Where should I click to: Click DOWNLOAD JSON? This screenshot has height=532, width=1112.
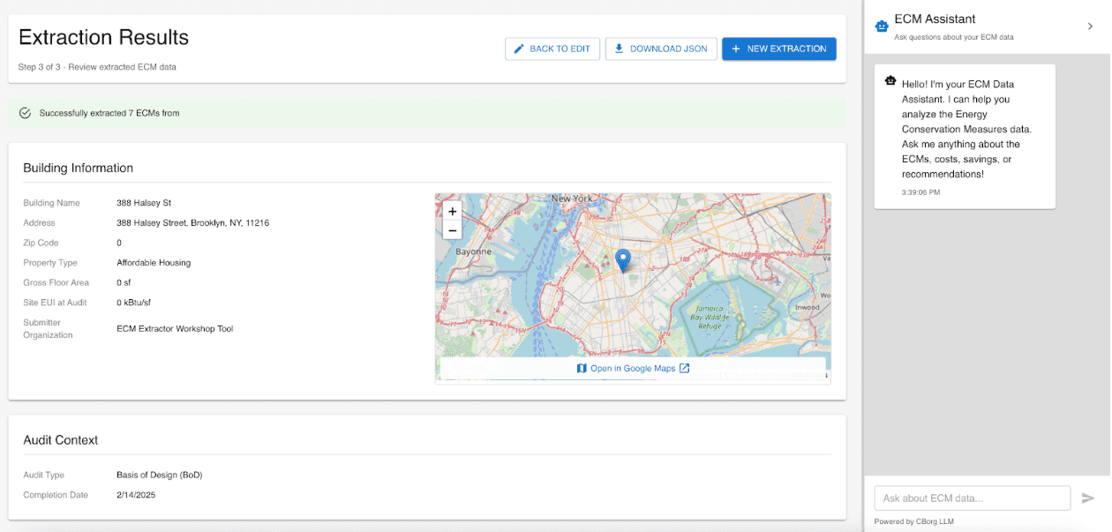click(x=661, y=49)
